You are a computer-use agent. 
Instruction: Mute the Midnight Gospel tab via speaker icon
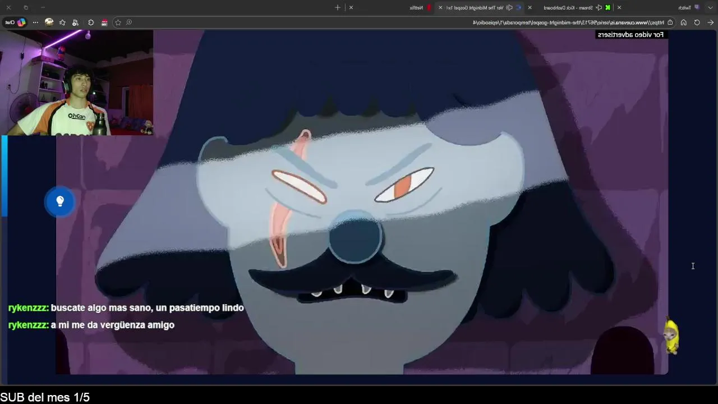click(509, 7)
